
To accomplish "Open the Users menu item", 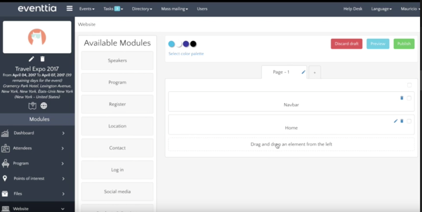I will pyautogui.click(x=202, y=9).
